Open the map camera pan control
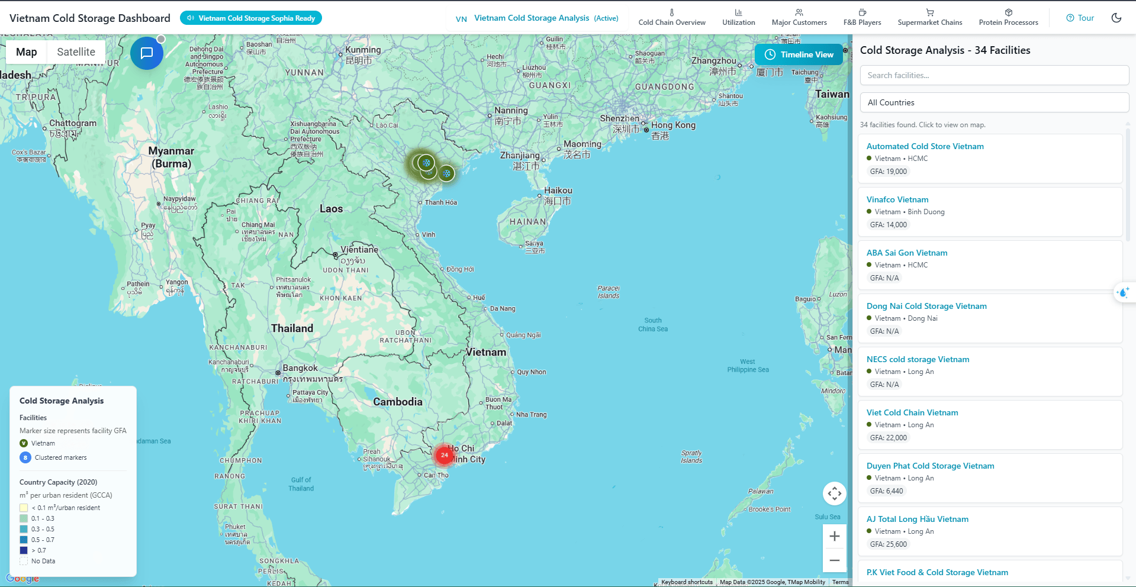The width and height of the screenshot is (1136, 587). 834,493
